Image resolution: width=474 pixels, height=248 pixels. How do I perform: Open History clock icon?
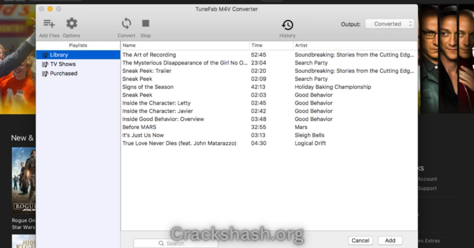288,25
